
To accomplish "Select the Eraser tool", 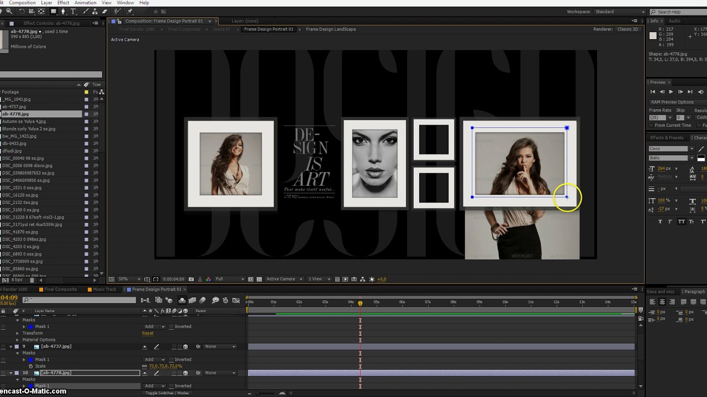I will click(105, 12).
